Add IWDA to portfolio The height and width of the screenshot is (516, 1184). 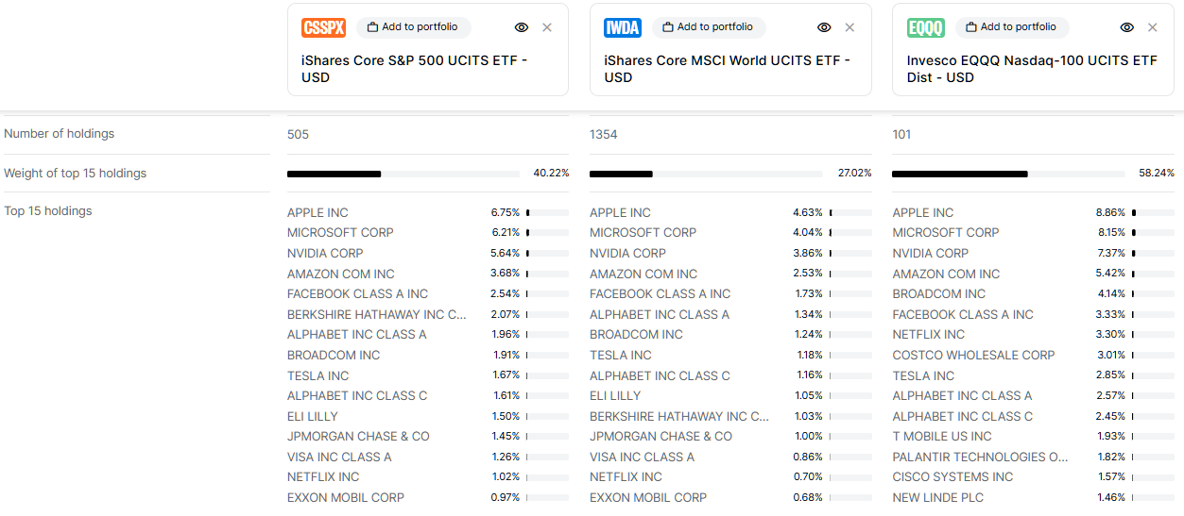tap(708, 27)
